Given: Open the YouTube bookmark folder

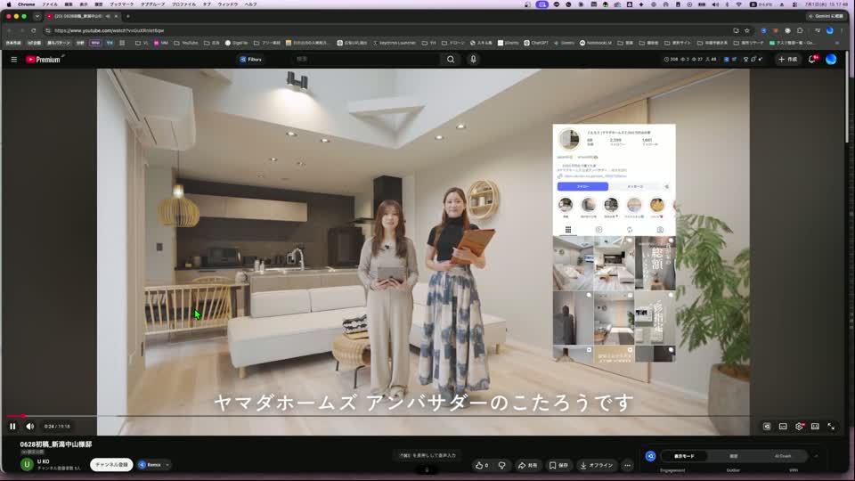Looking at the screenshot, I should (186, 43).
